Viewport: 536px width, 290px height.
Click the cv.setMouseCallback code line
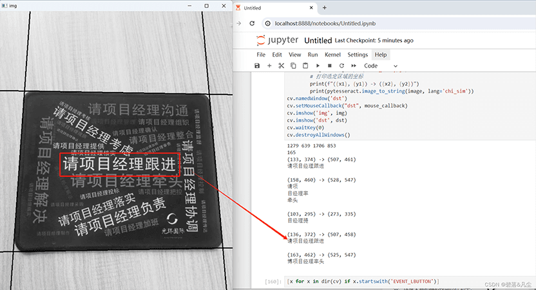(x=347, y=105)
